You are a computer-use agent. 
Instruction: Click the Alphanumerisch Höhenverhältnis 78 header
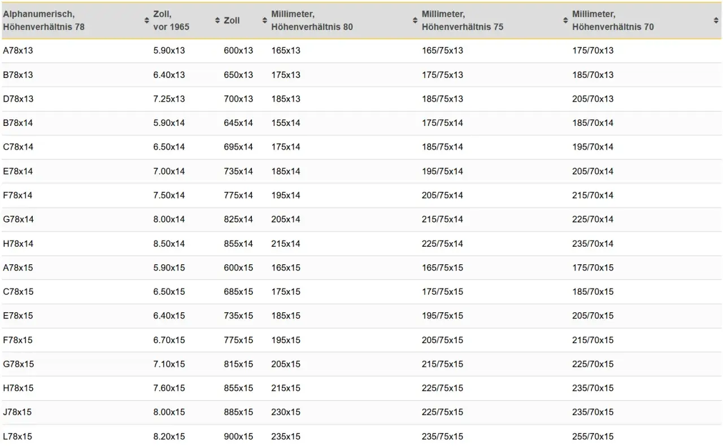point(43,20)
